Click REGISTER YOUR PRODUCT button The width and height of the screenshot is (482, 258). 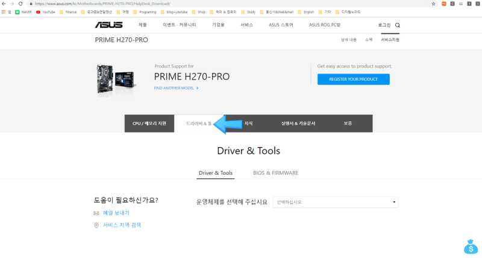coord(354,80)
